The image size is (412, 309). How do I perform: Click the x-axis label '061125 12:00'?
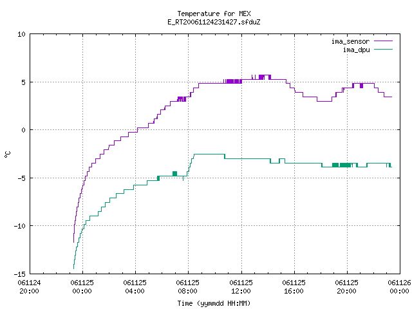click(241, 287)
